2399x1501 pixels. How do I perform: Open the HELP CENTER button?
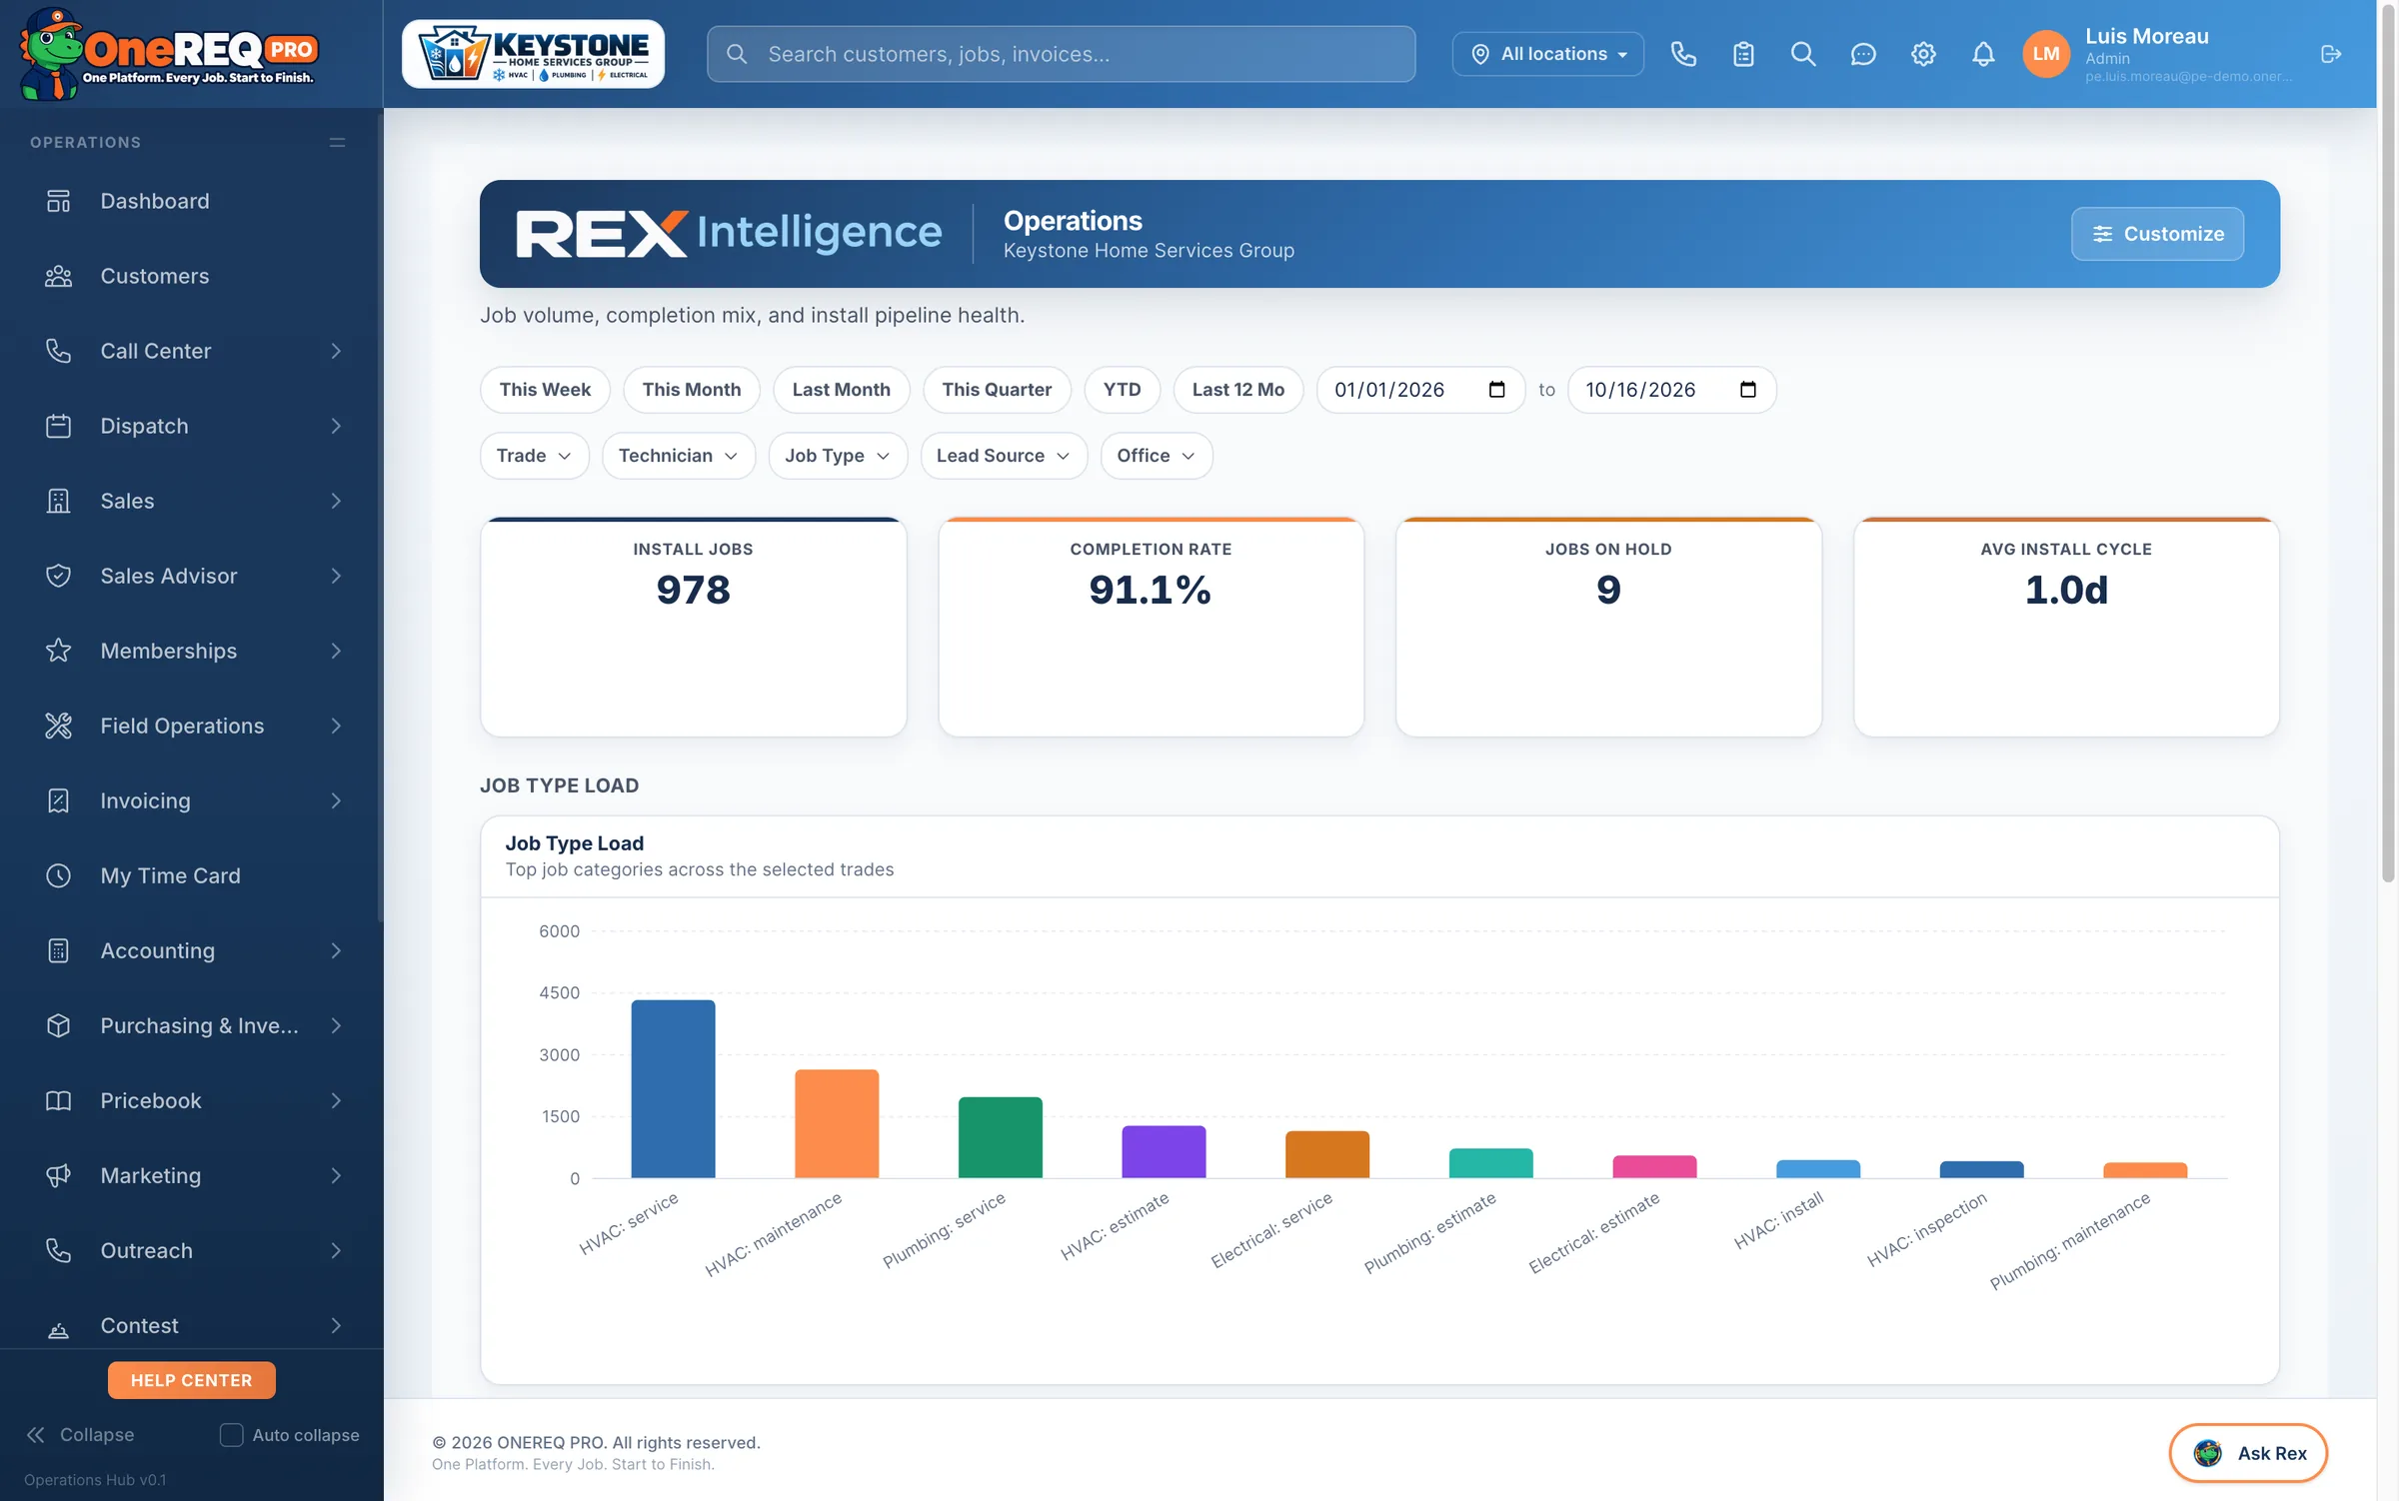coord(191,1380)
